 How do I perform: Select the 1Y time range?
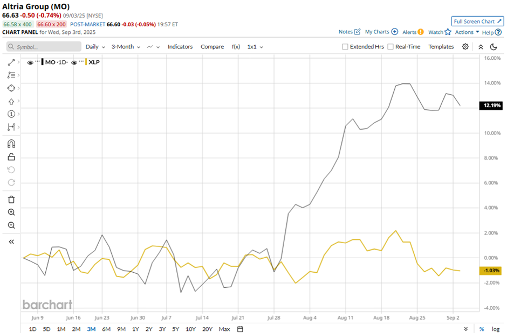pyautogui.click(x=135, y=329)
